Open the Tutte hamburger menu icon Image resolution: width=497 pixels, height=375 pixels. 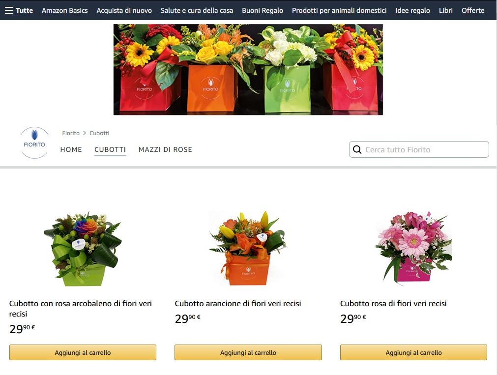[x=9, y=10]
